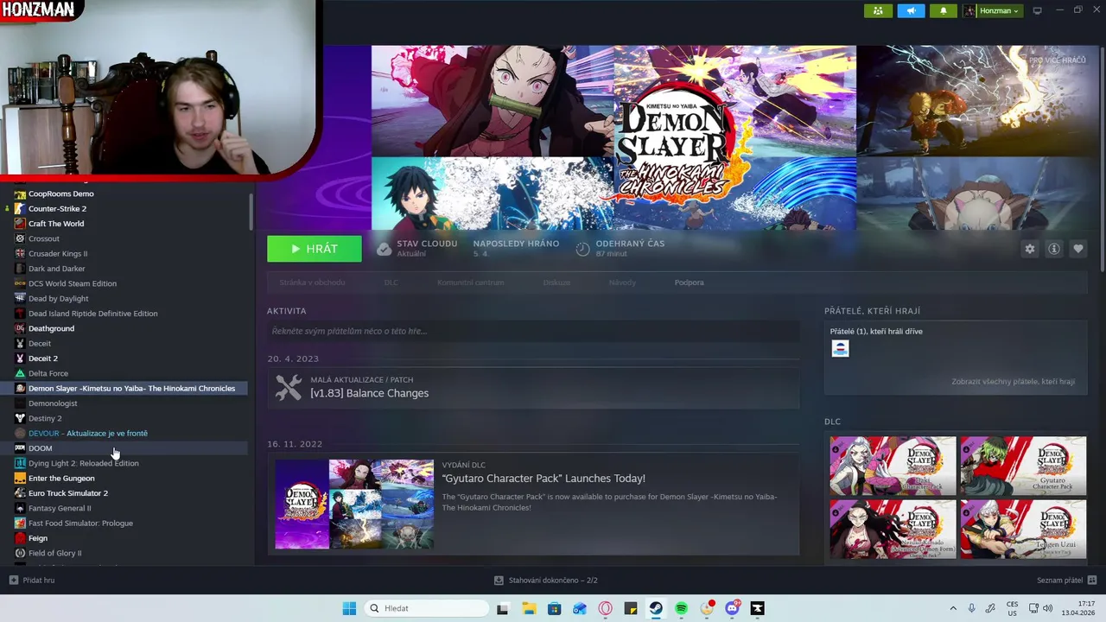Click the taskbar volume icon
This screenshot has width=1106, height=622.
pos(1048,608)
